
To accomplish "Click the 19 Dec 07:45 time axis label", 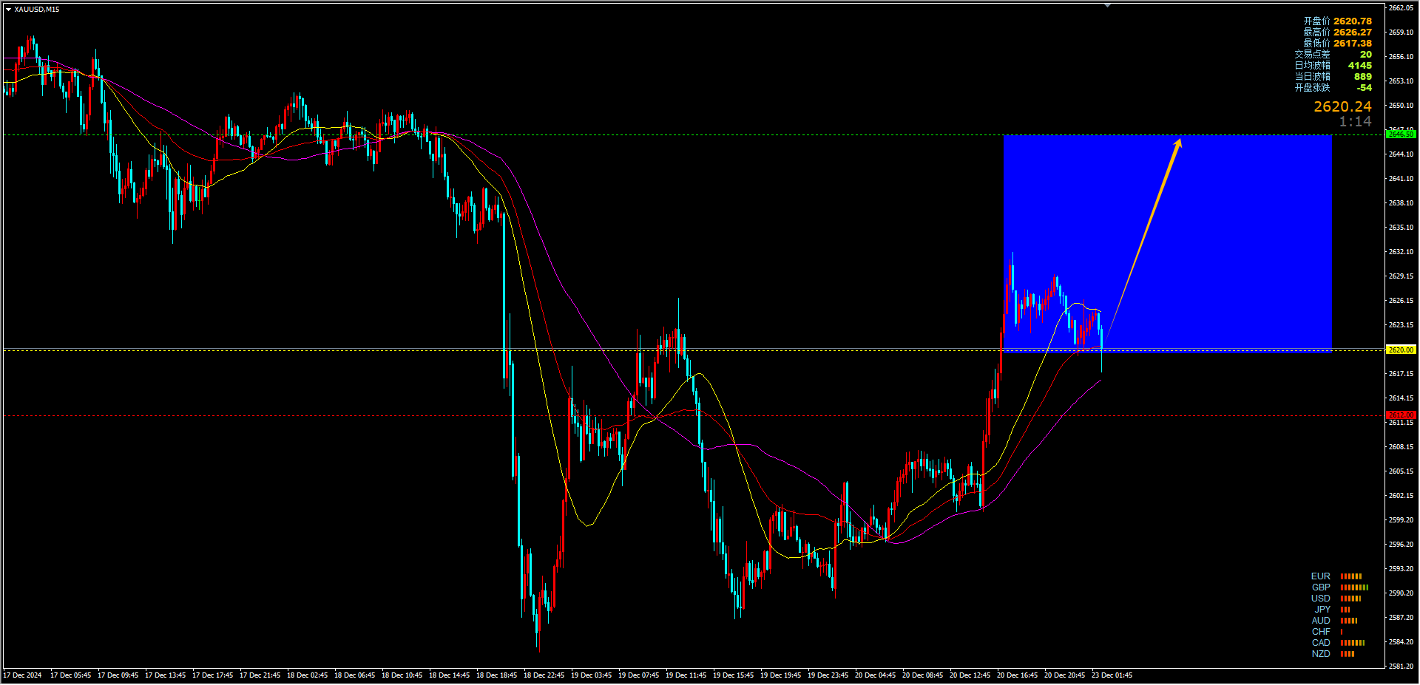I will tap(638, 675).
